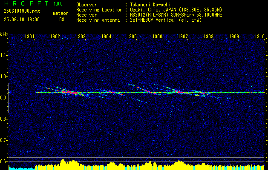Click the Receiving antenna label
This screenshot has width=268, height=170.
[x=98, y=20]
